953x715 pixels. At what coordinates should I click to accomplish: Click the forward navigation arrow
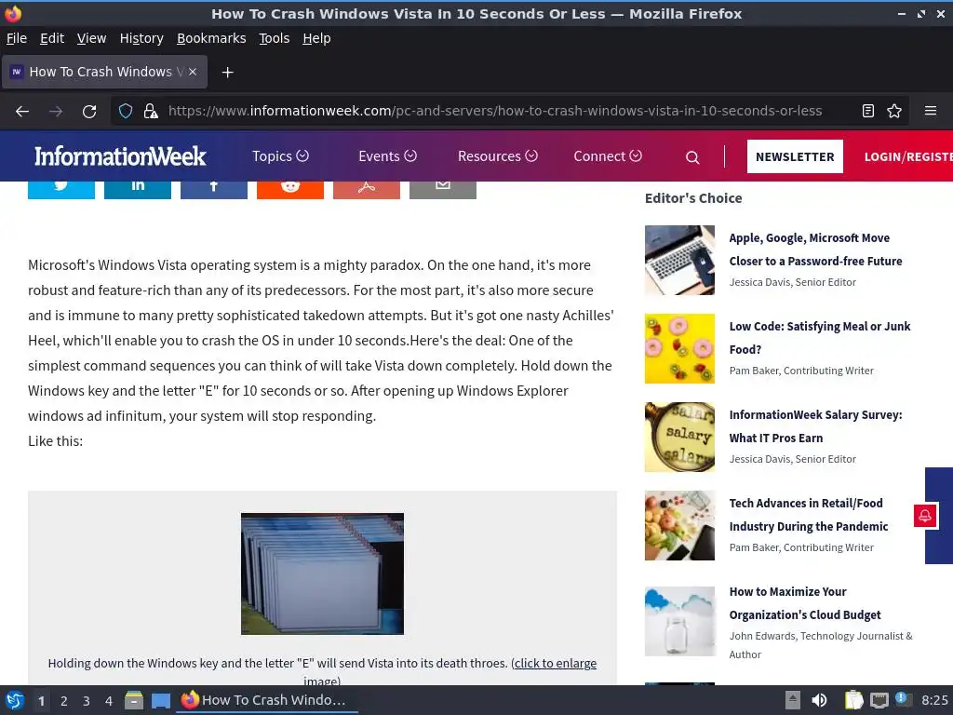(56, 112)
